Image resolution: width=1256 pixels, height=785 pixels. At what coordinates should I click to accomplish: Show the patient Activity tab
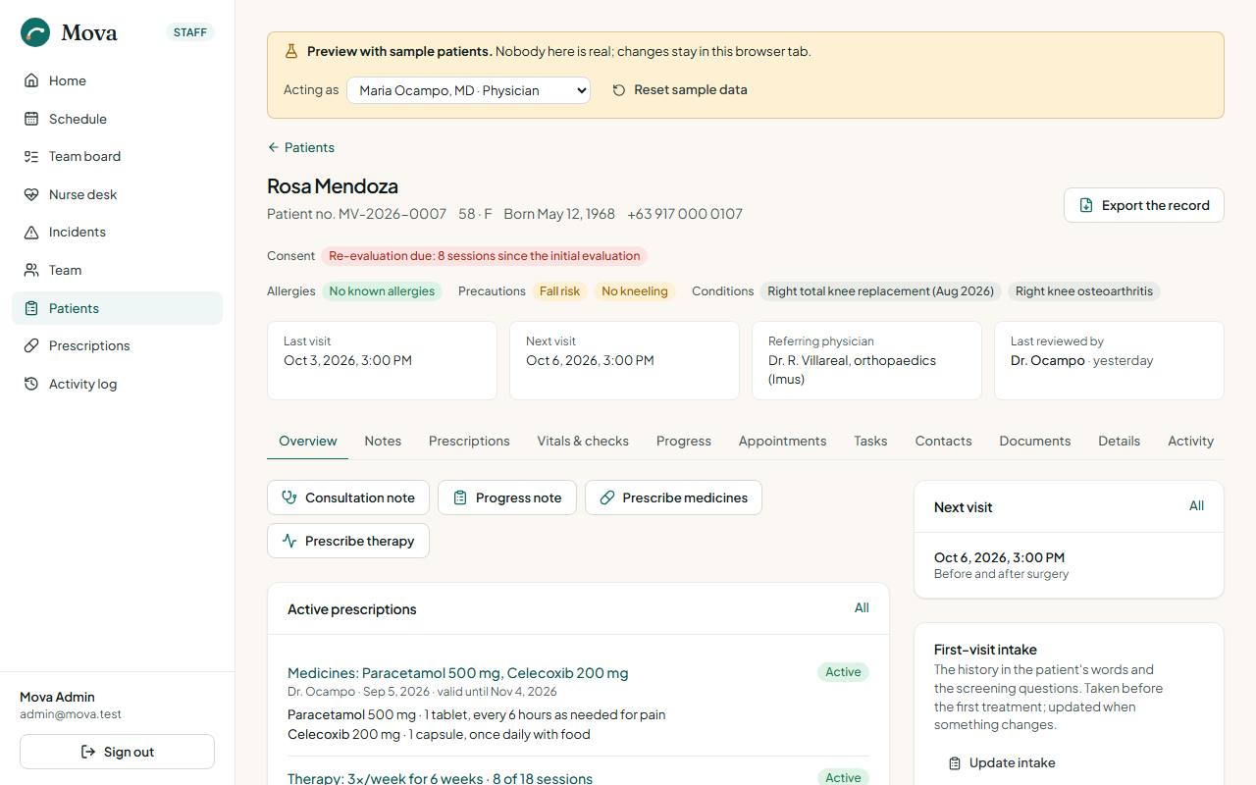pos(1190,441)
